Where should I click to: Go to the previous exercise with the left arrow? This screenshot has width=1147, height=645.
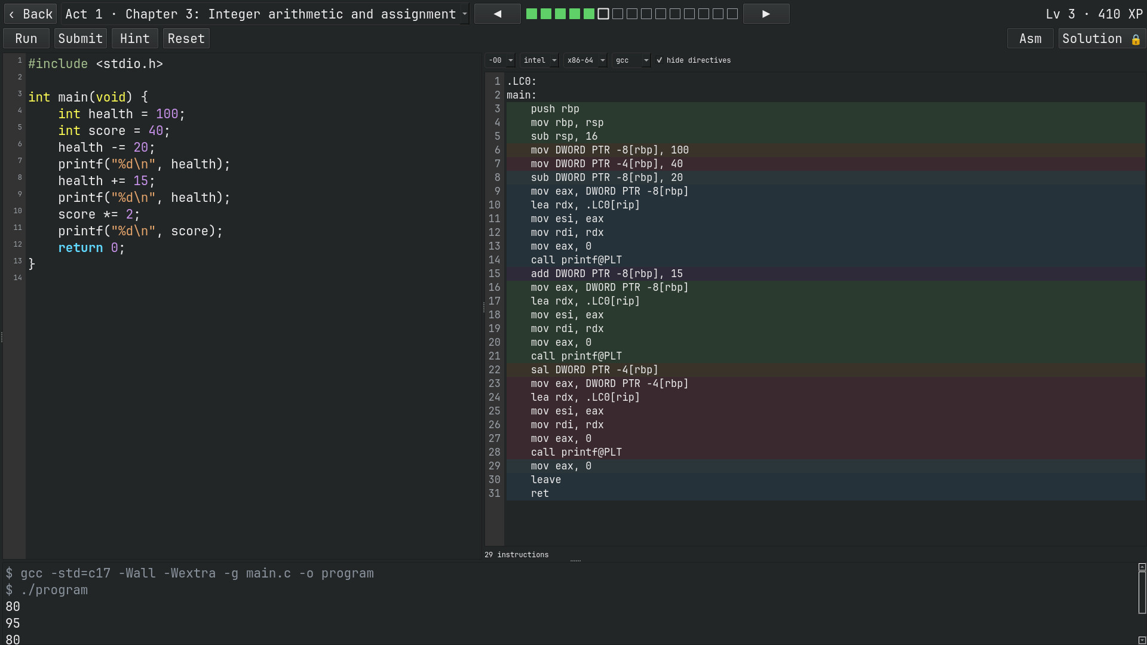tap(497, 14)
